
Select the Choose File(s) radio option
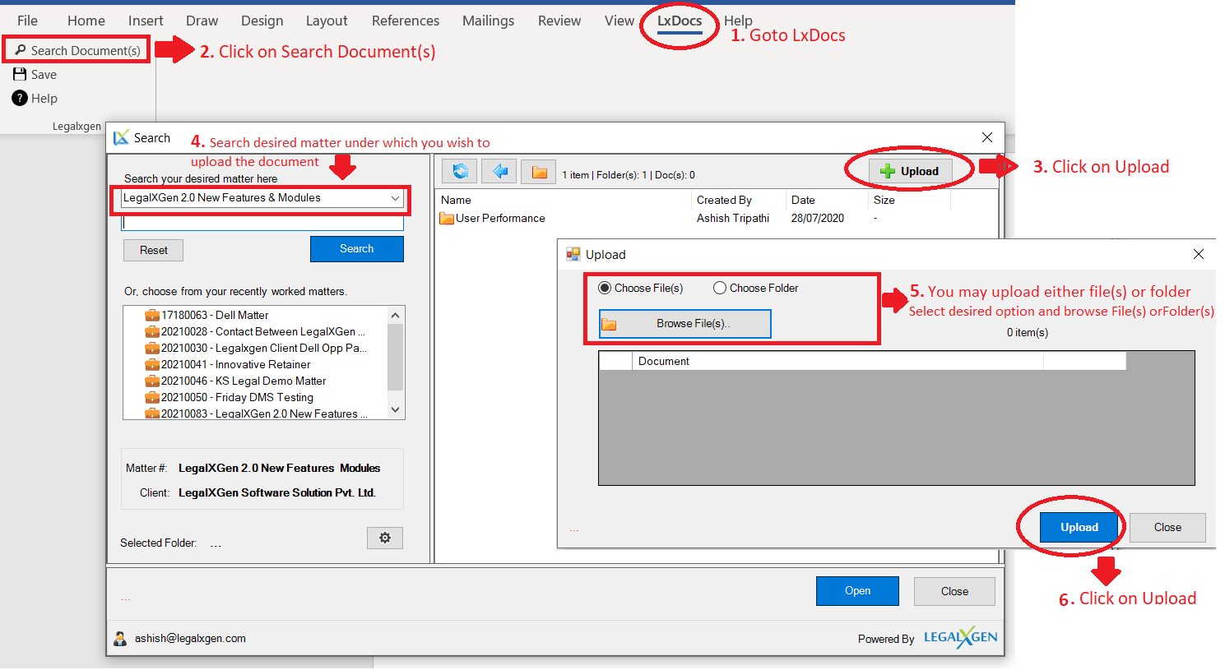click(x=606, y=288)
